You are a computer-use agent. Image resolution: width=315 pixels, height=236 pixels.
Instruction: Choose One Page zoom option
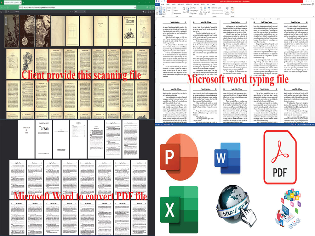click(193, 8)
